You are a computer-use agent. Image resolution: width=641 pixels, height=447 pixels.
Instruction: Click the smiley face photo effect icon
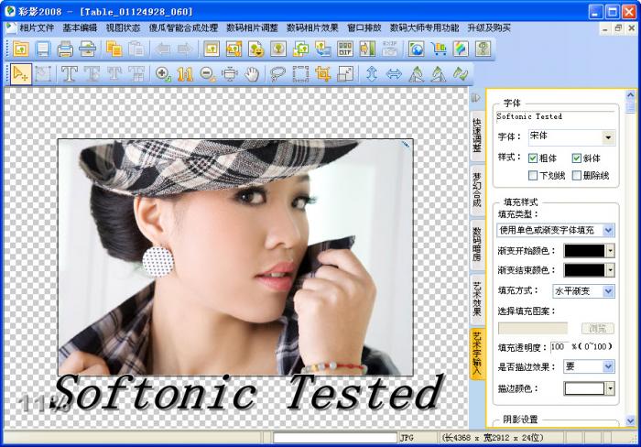click(256, 49)
